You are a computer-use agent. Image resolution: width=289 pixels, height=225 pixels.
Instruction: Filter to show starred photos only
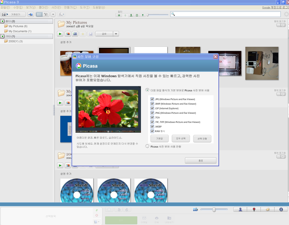(119, 15)
